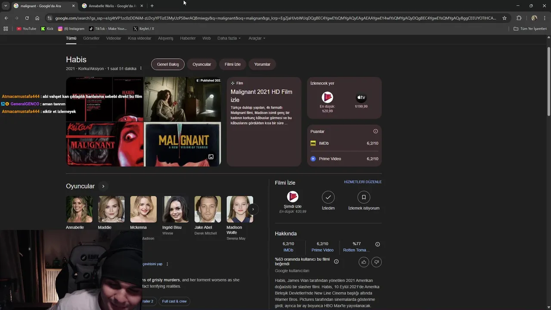The width and height of the screenshot is (551, 310).
Task: Switch to the Web tab
Action: click(x=207, y=38)
